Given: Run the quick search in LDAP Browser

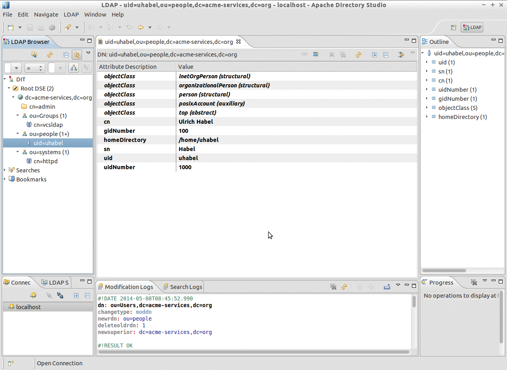Looking at the screenshot, I should 73,68.
